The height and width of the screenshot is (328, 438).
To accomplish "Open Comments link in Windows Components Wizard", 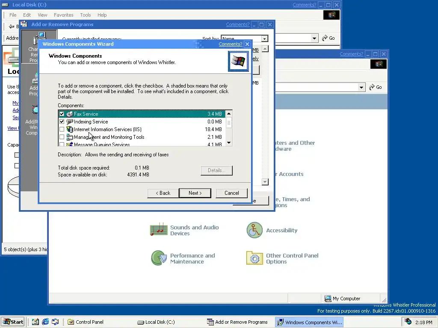I will tap(231, 44).
